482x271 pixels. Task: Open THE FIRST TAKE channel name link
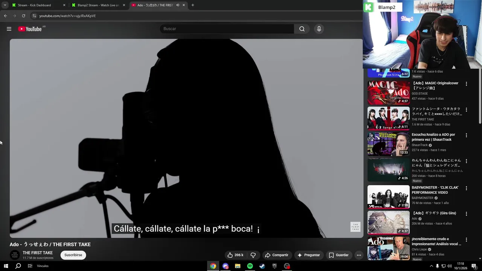[x=38, y=253]
